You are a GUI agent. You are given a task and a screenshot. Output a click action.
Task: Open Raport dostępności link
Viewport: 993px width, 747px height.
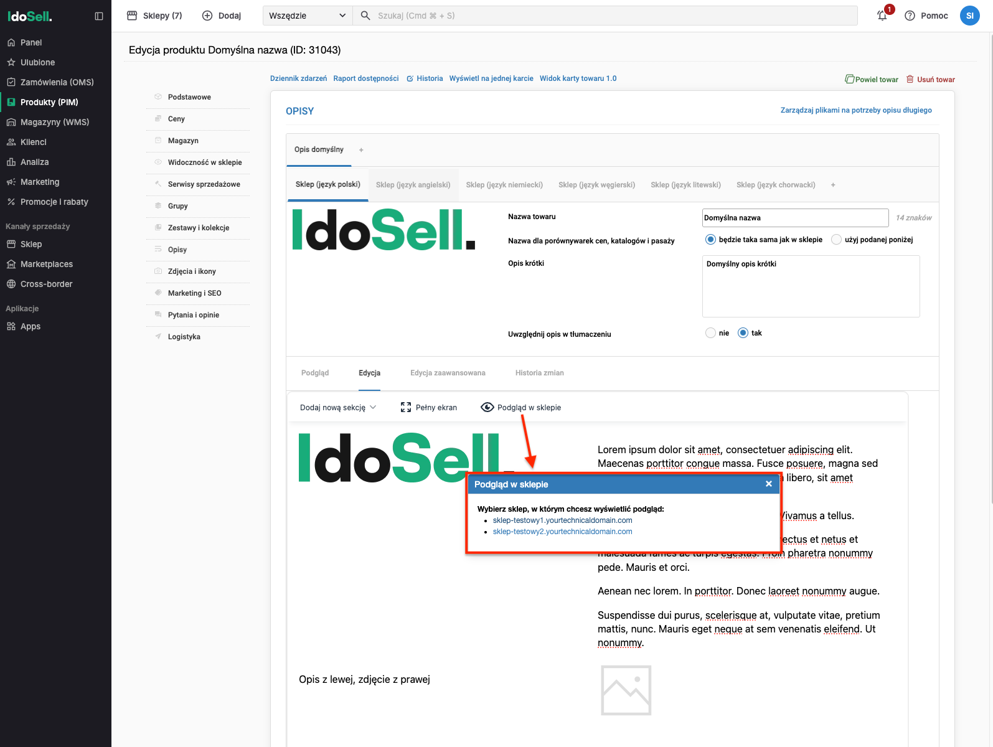pos(366,78)
